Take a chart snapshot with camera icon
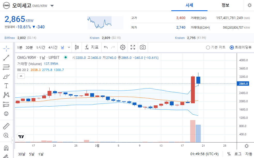 pyautogui.click(x=143, y=47)
